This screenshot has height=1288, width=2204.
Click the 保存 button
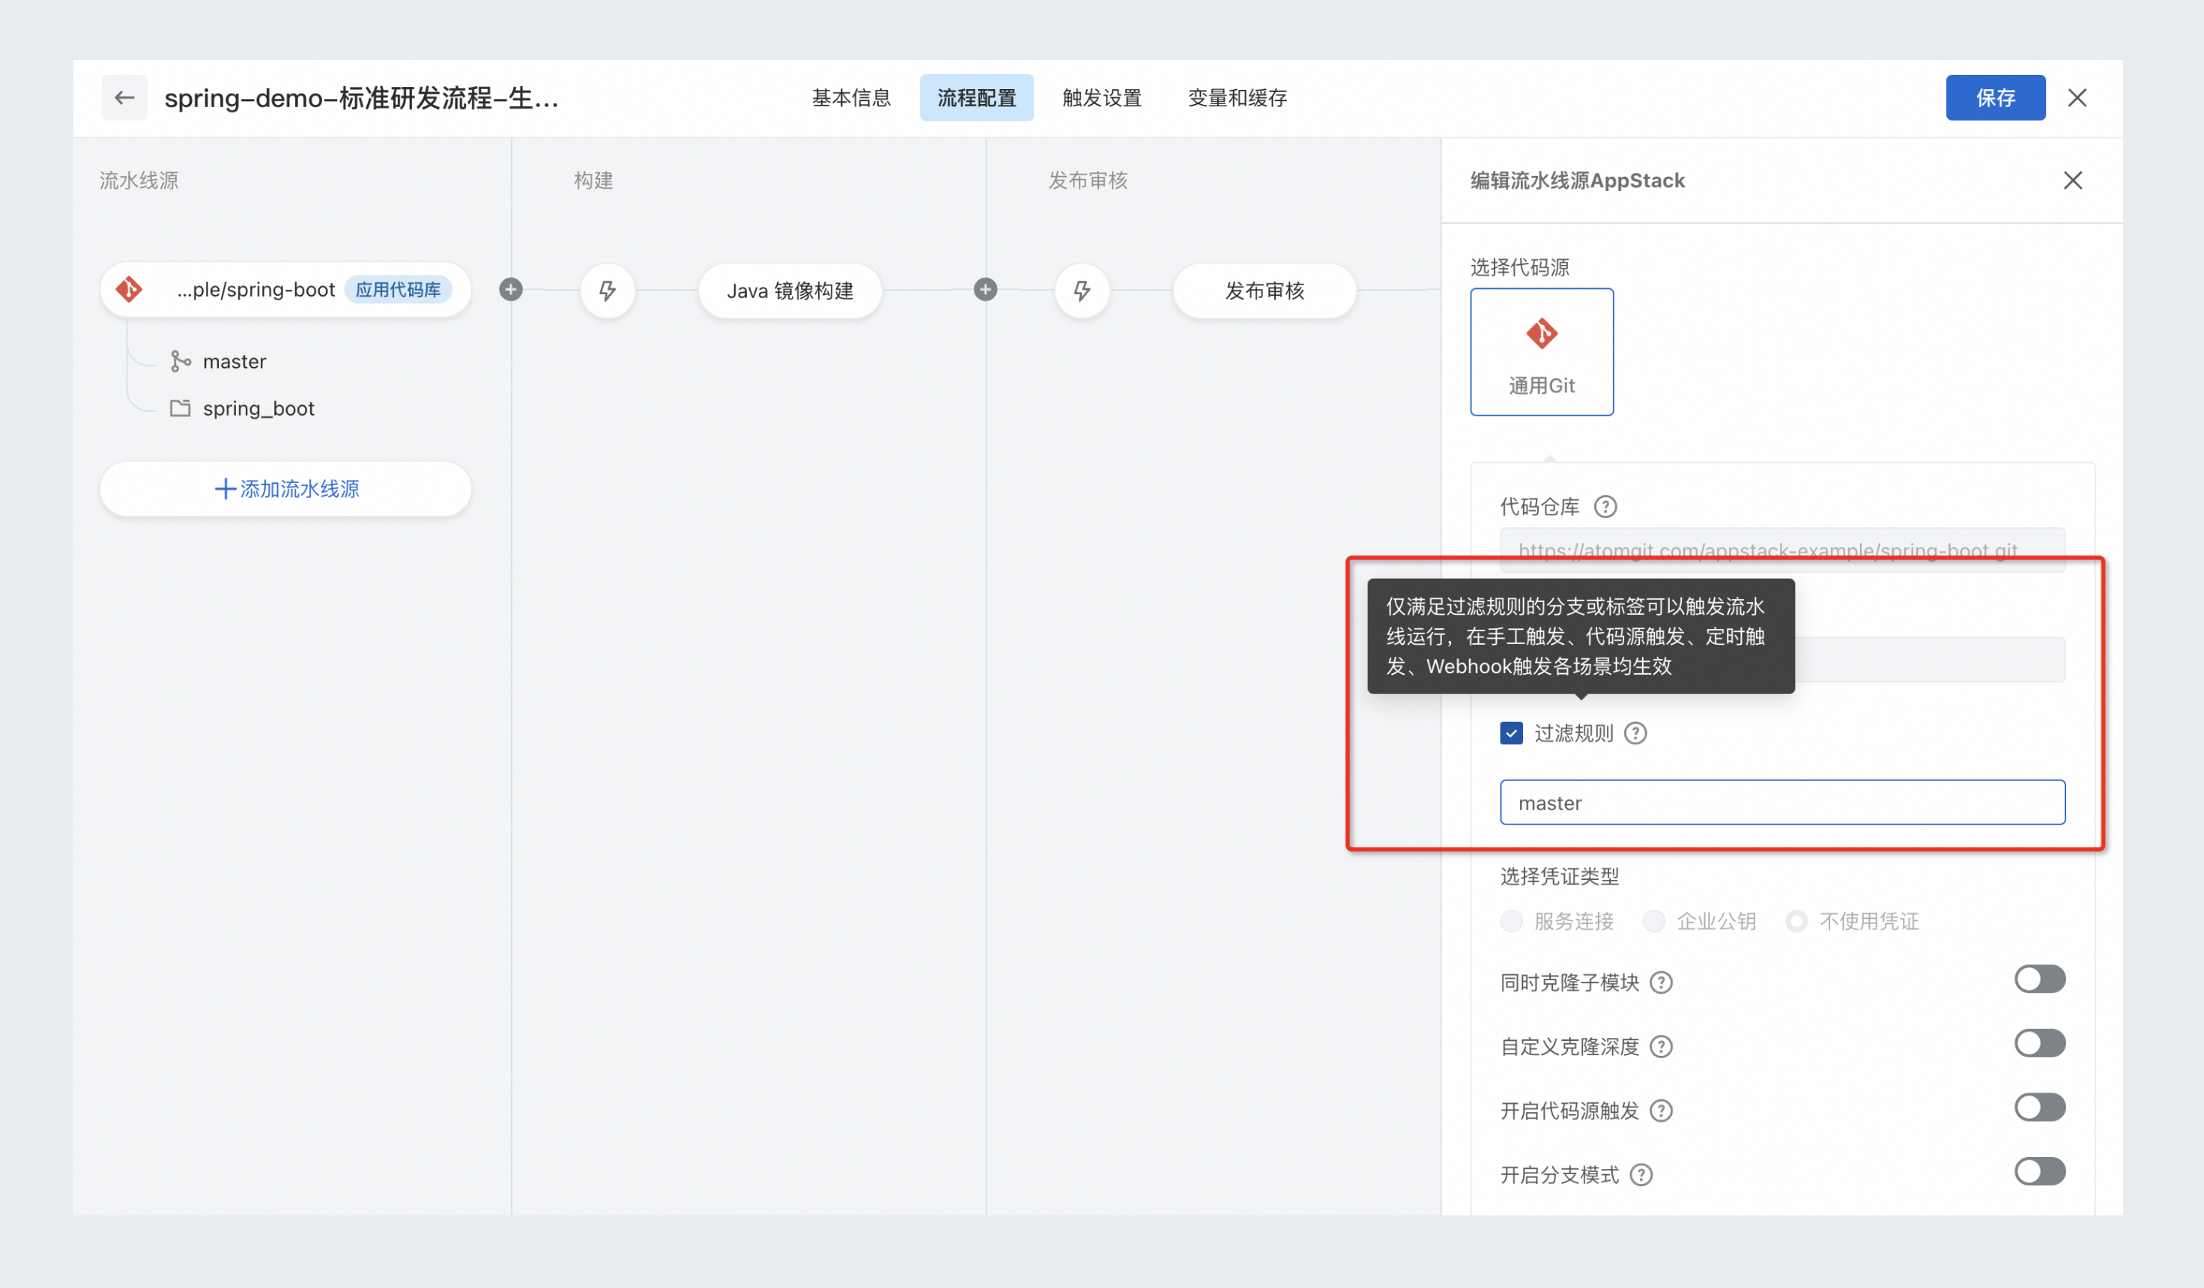pos(1995,97)
